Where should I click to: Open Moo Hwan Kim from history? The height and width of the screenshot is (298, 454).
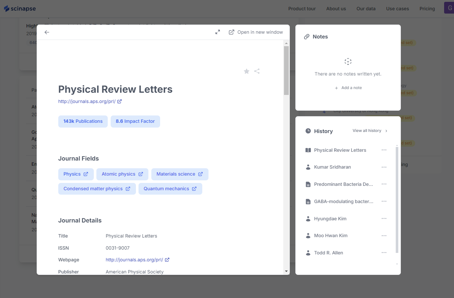[x=331, y=236]
